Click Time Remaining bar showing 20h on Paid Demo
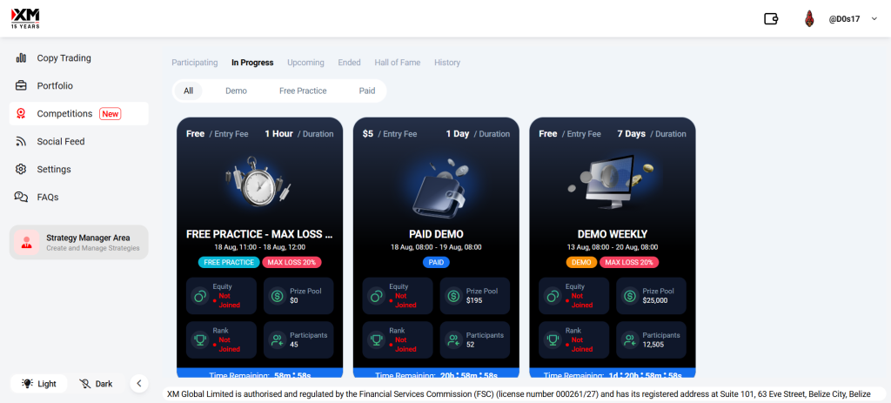The width and height of the screenshot is (891, 403). click(437, 373)
